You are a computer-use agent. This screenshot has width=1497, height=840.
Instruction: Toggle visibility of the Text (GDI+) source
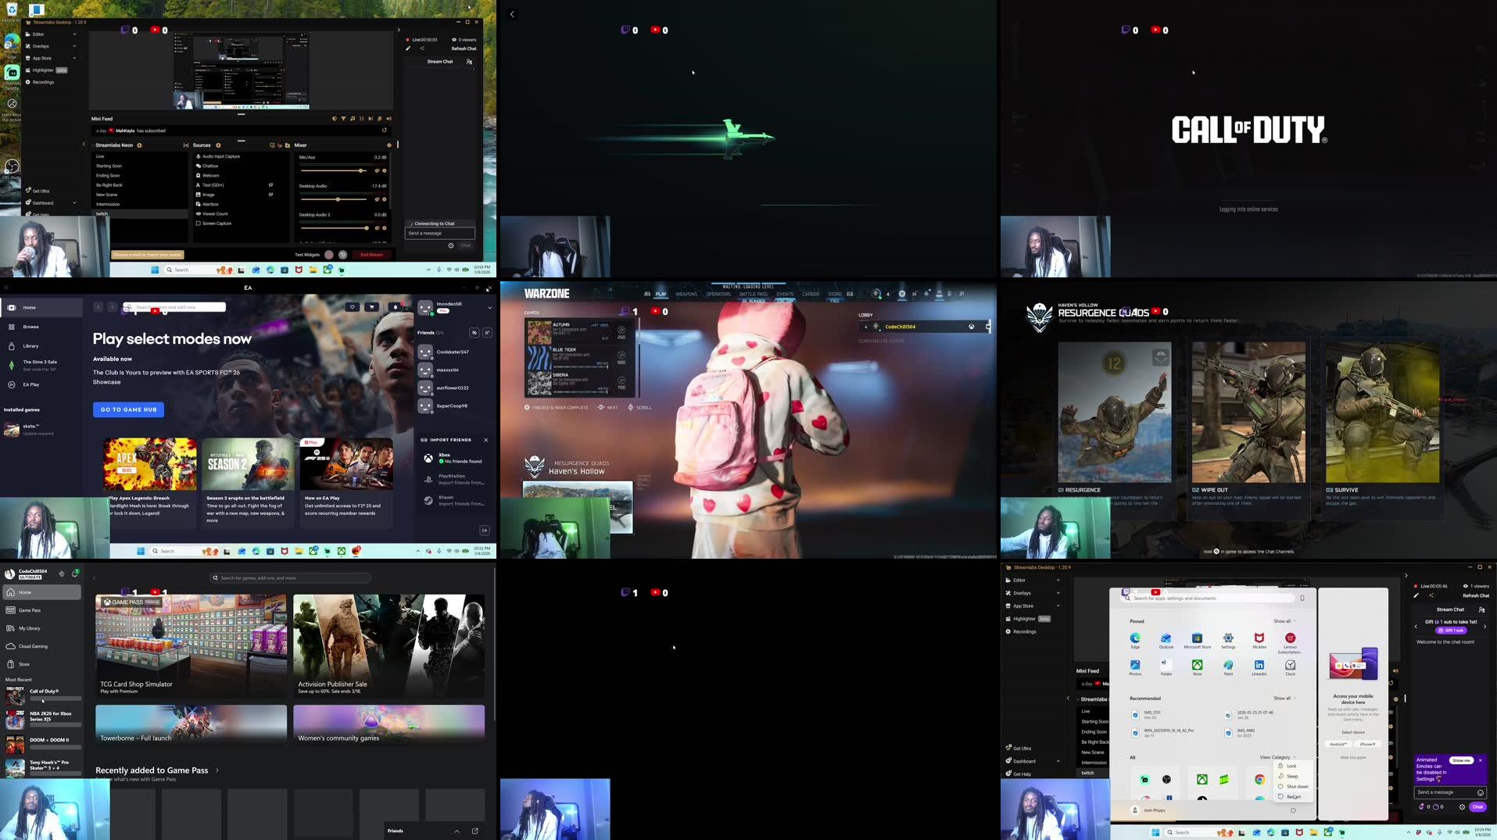coord(270,184)
